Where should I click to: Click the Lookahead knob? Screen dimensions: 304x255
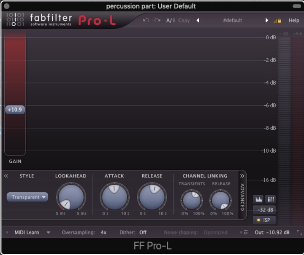point(71,196)
